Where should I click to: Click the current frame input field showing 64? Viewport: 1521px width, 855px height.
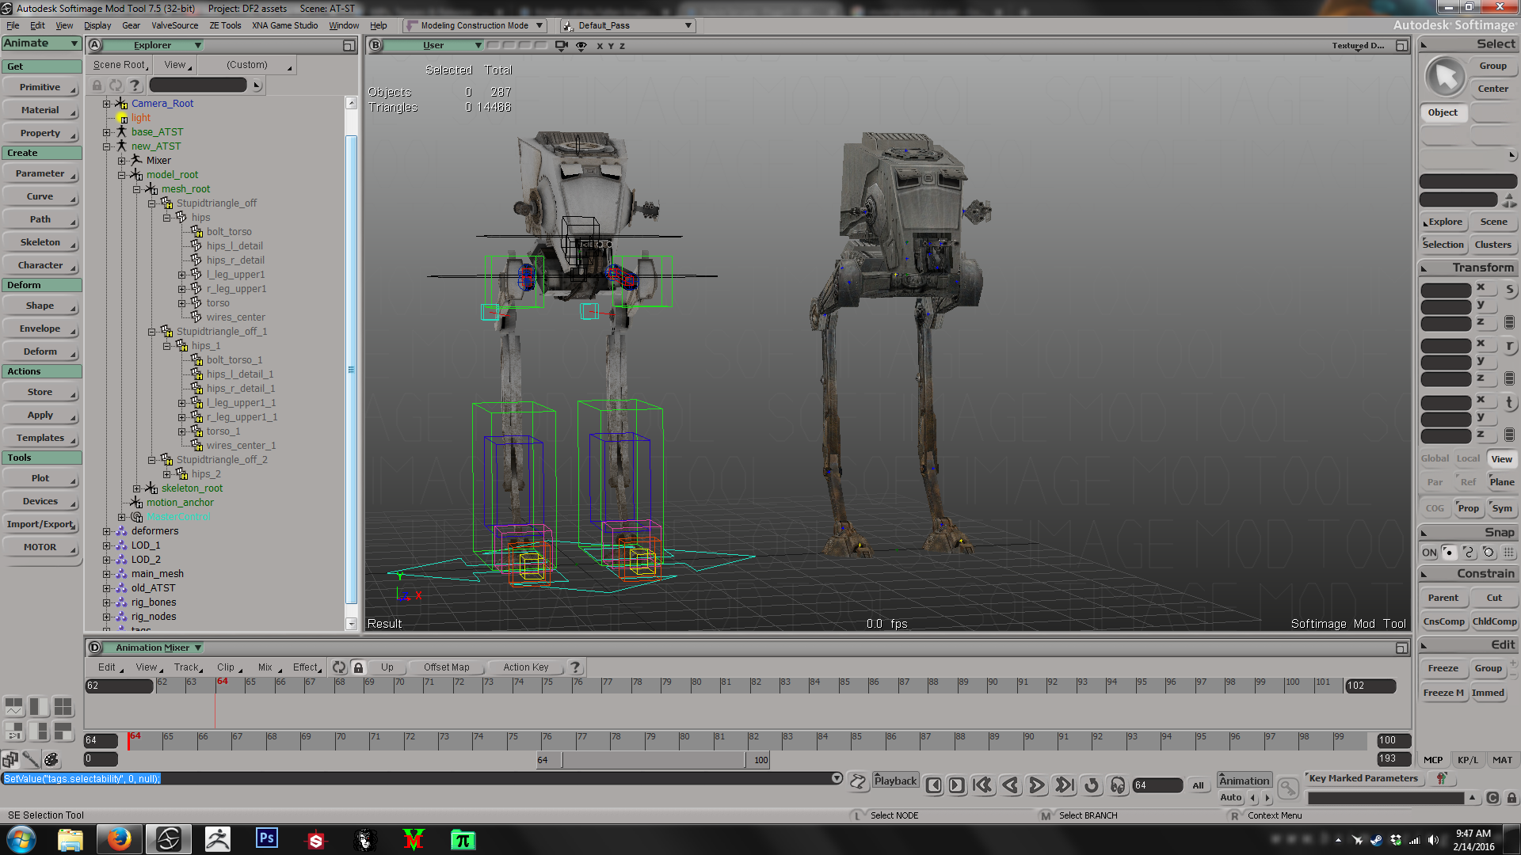coord(1157,785)
